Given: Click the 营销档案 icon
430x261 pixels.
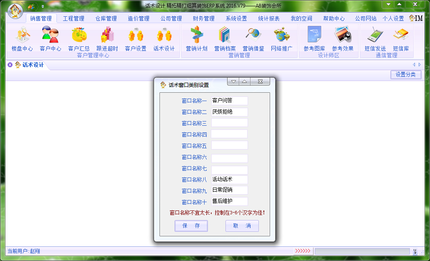Looking at the screenshot, I should point(225,39).
